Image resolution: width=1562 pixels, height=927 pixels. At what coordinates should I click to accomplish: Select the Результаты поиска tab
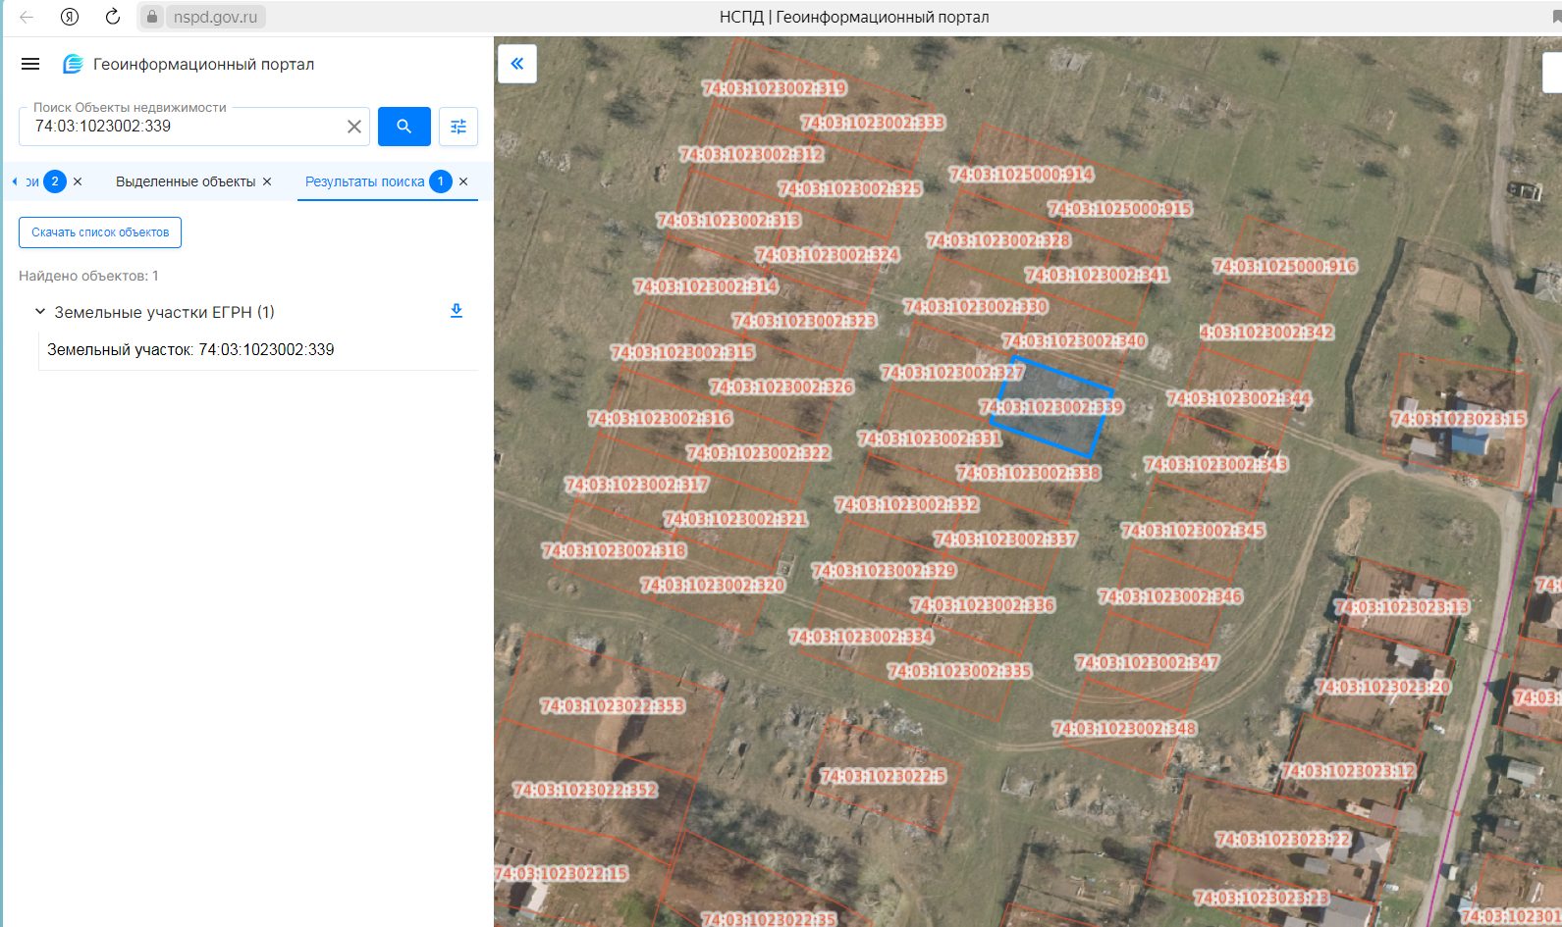(x=365, y=181)
